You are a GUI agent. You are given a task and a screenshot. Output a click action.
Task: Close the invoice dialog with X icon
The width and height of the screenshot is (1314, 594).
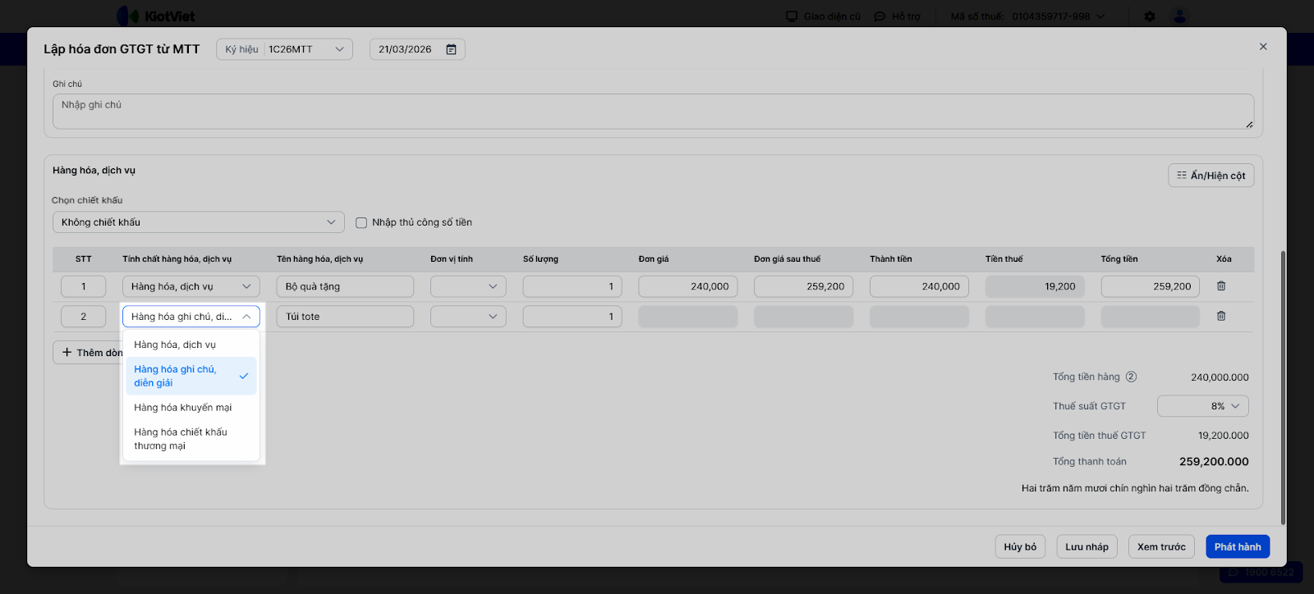1263,47
